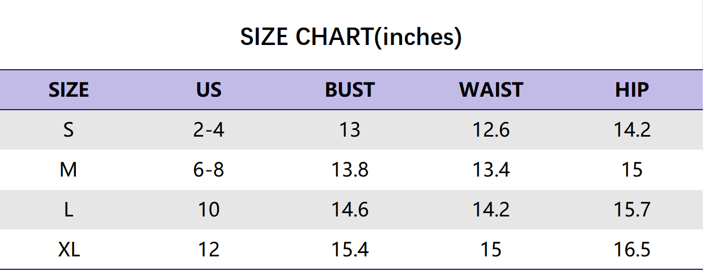Select the hip value 16.5

632,249
